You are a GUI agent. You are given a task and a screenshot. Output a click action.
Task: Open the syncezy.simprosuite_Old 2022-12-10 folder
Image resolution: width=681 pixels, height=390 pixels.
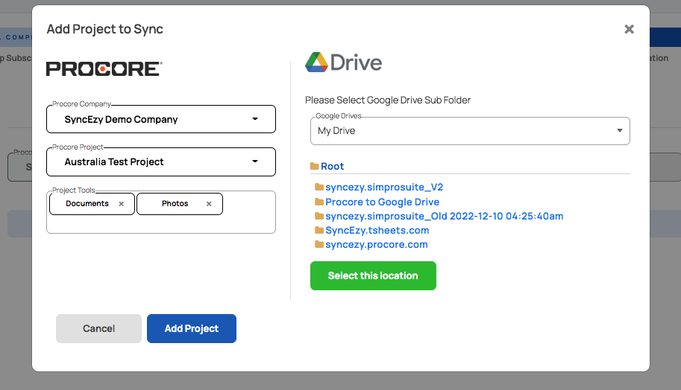tap(445, 216)
